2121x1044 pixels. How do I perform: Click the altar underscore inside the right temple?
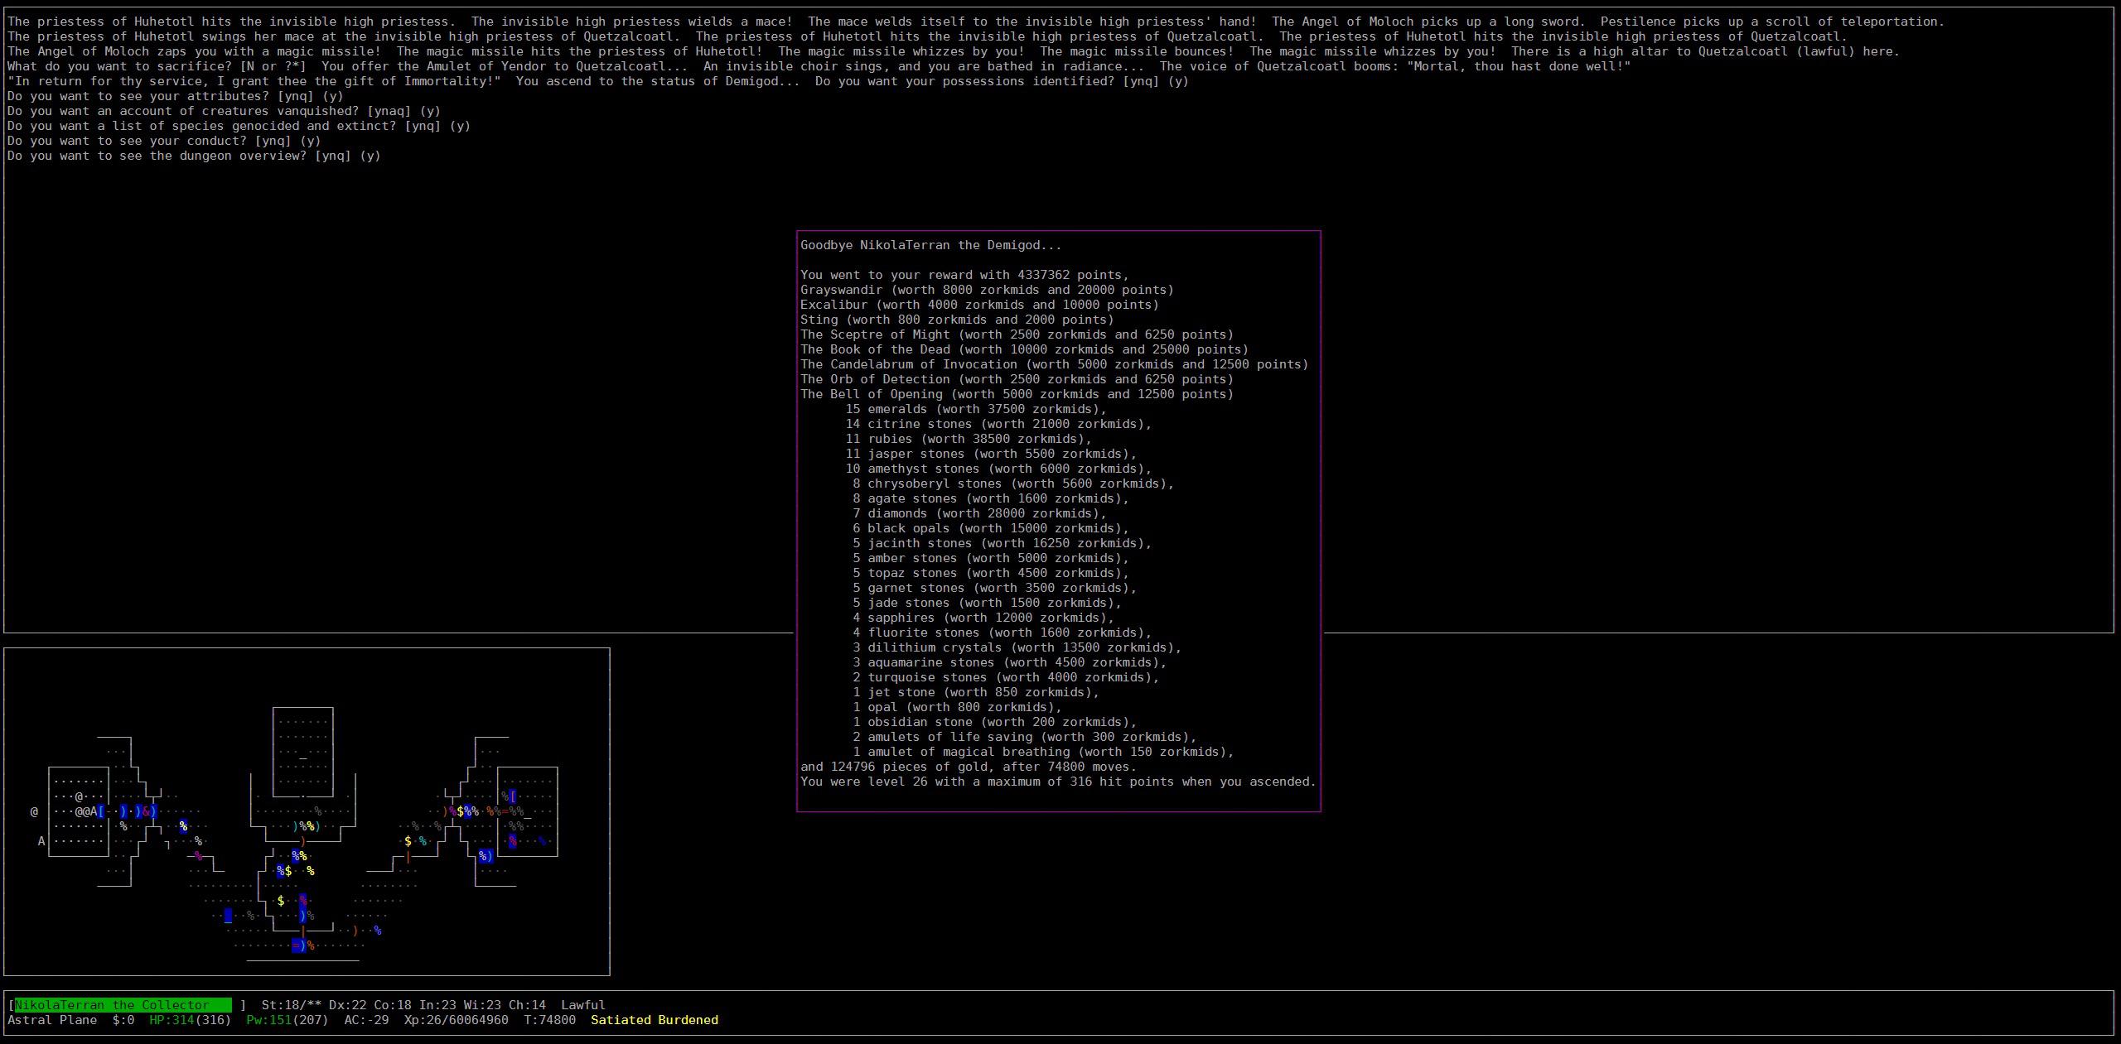[x=527, y=815]
